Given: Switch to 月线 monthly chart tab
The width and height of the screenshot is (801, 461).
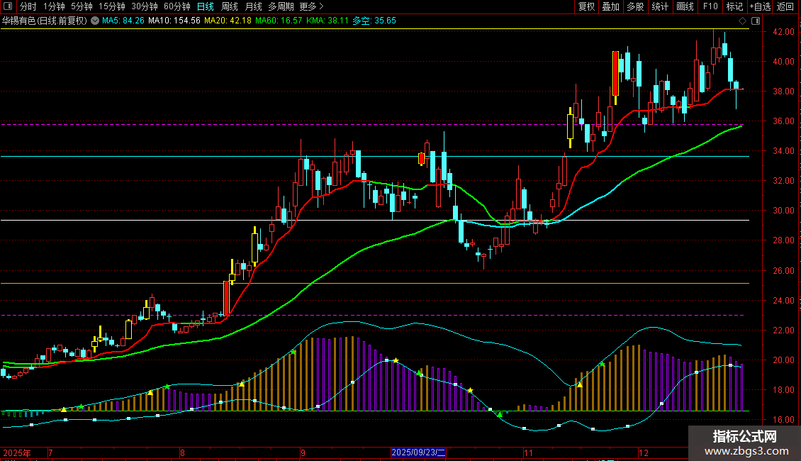Looking at the screenshot, I should (x=253, y=6).
